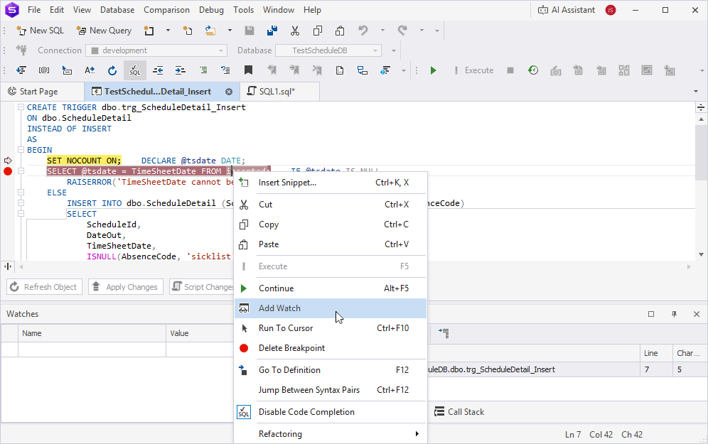This screenshot has width=708, height=444.
Task: Click the Stop square icon in the toolbar
Action: [x=510, y=70]
